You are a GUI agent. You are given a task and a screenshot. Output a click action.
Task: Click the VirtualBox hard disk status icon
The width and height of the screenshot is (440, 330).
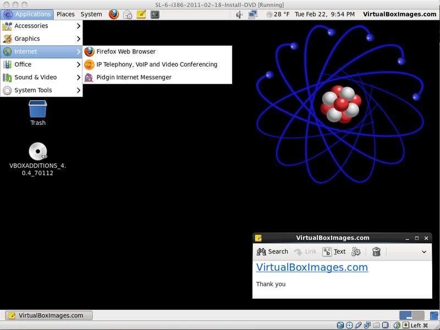(x=340, y=325)
